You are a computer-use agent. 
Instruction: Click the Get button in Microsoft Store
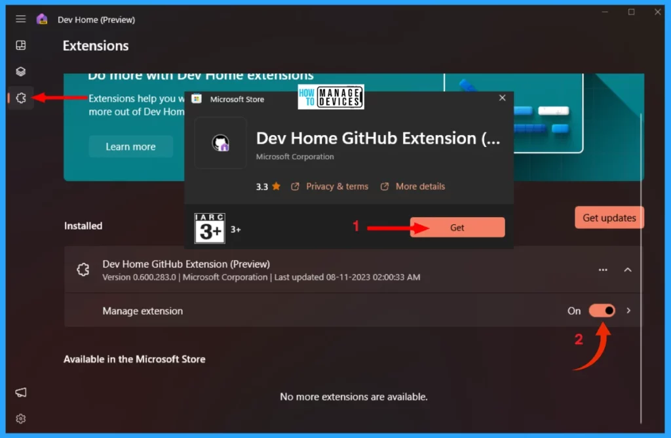click(457, 228)
